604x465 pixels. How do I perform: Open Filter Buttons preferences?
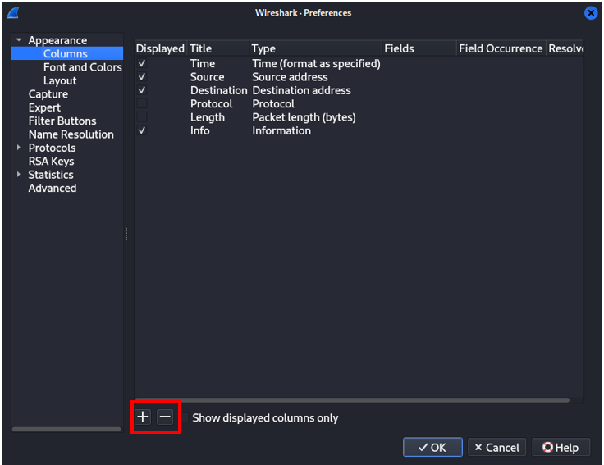click(x=62, y=121)
